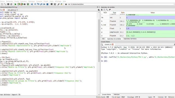Undock the editor pane
Image resolution: width=175 pixels, height=98 pixels.
coord(97,7)
